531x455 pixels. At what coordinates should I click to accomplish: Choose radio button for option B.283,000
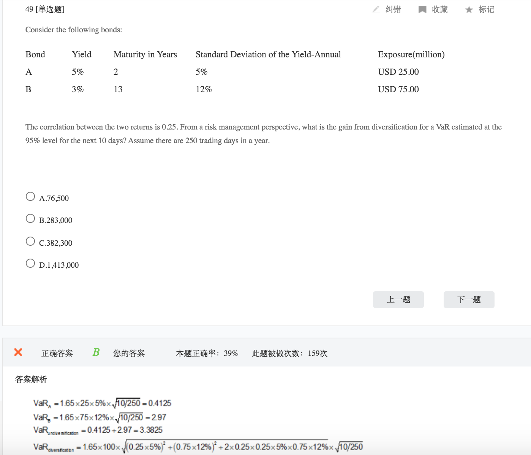[x=30, y=218]
